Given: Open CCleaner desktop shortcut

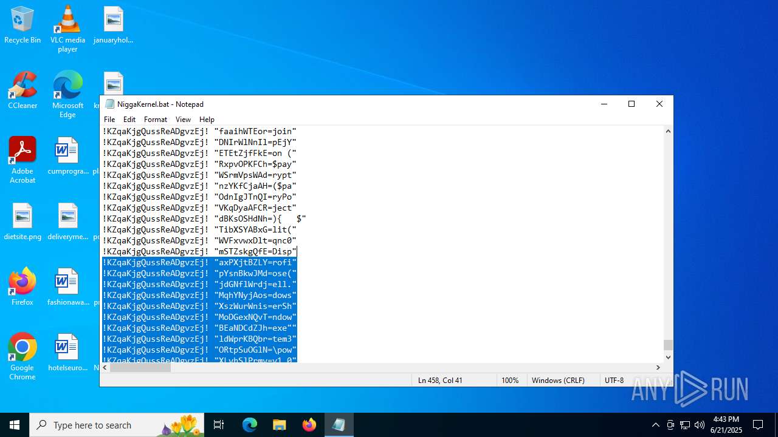Looking at the screenshot, I should click(x=22, y=91).
